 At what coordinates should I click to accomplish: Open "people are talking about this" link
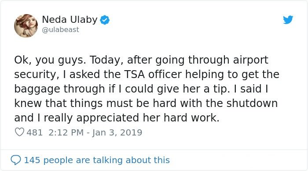(x=106, y=160)
